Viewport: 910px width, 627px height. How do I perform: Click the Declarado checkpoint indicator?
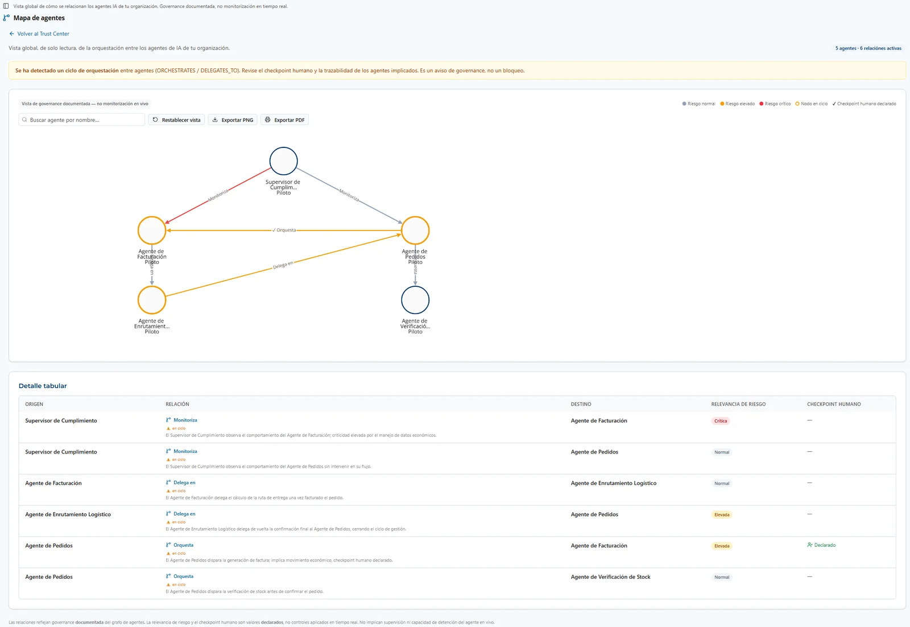point(821,545)
